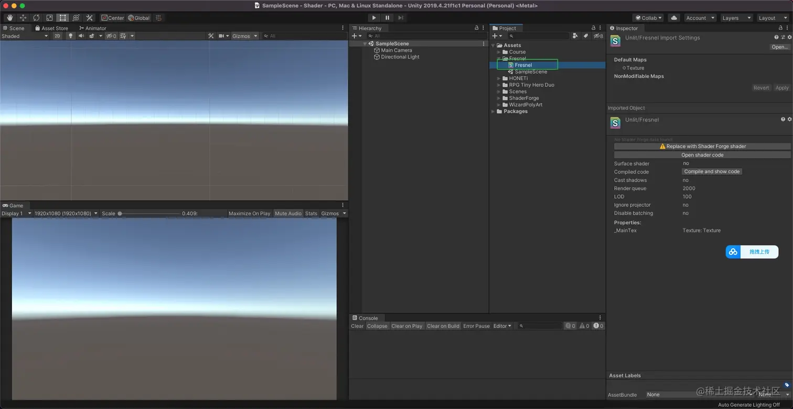Select the combined Transform tool
The width and height of the screenshot is (793, 409).
76,18
